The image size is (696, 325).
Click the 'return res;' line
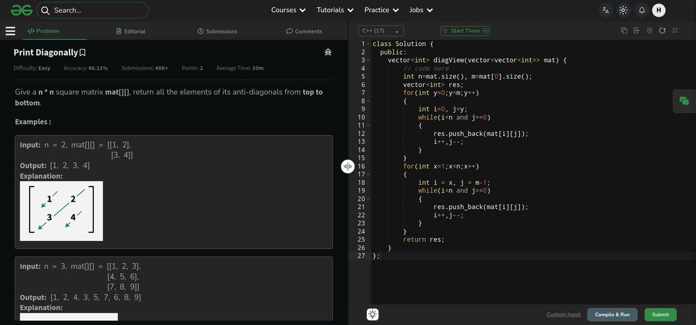pos(423,239)
